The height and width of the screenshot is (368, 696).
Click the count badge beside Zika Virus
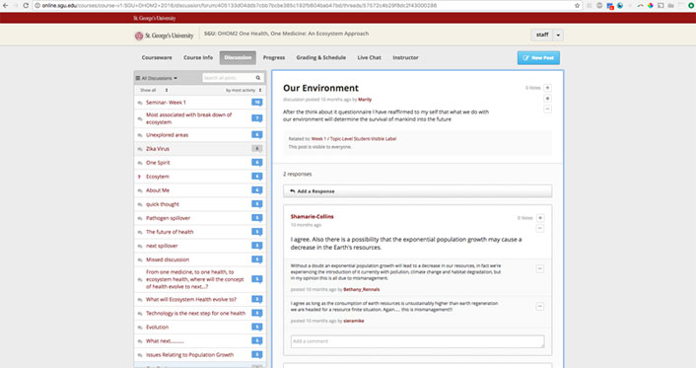click(257, 148)
